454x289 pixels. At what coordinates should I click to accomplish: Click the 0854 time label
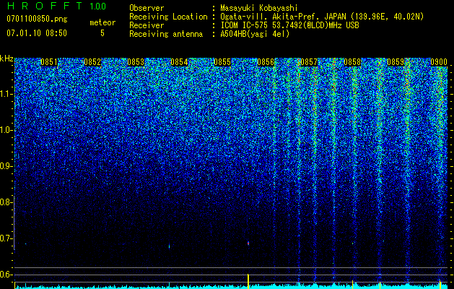coord(179,62)
